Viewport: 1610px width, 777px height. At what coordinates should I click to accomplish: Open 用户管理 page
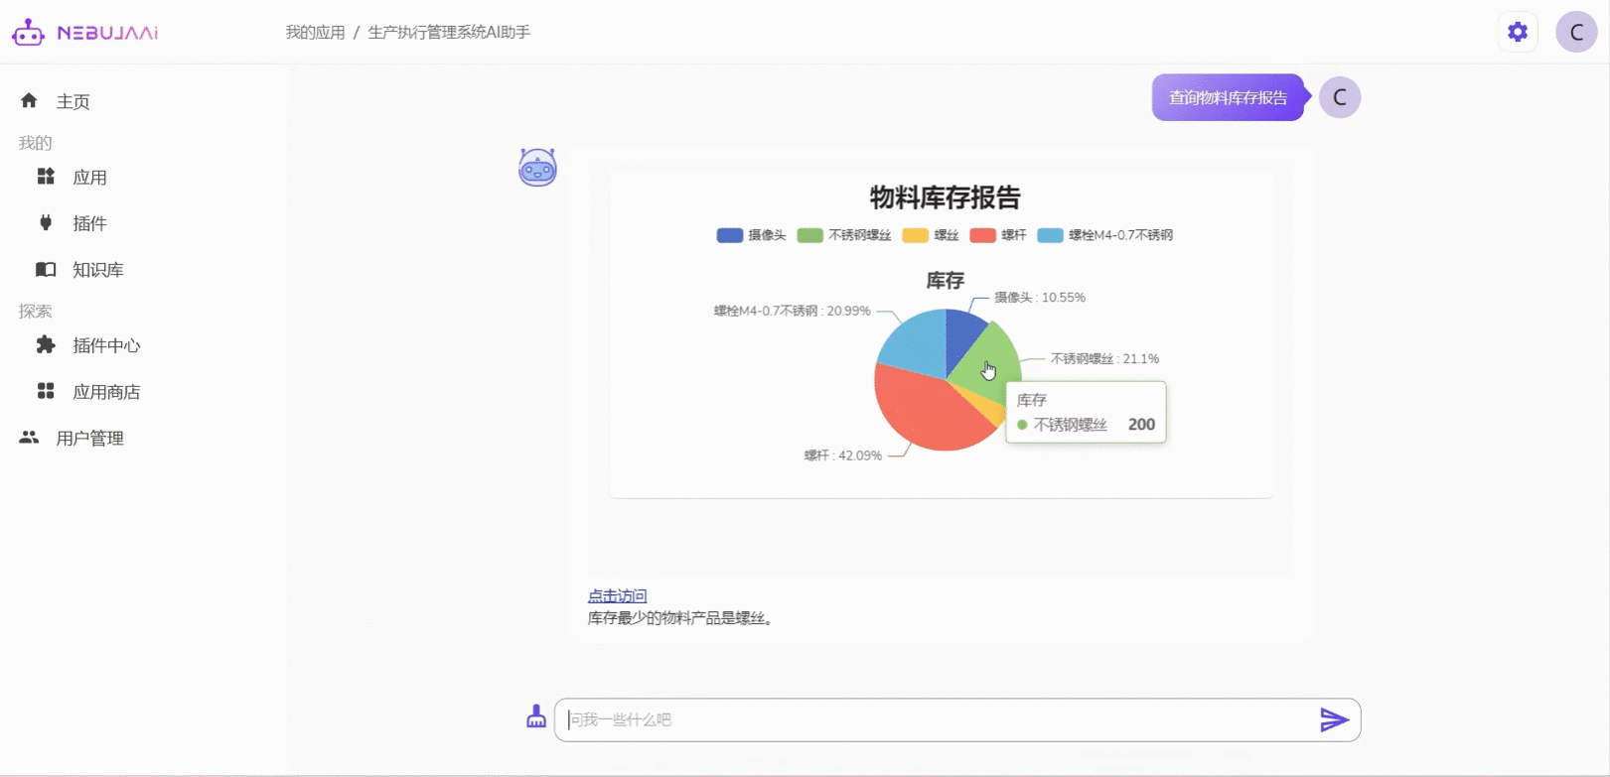point(89,439)
